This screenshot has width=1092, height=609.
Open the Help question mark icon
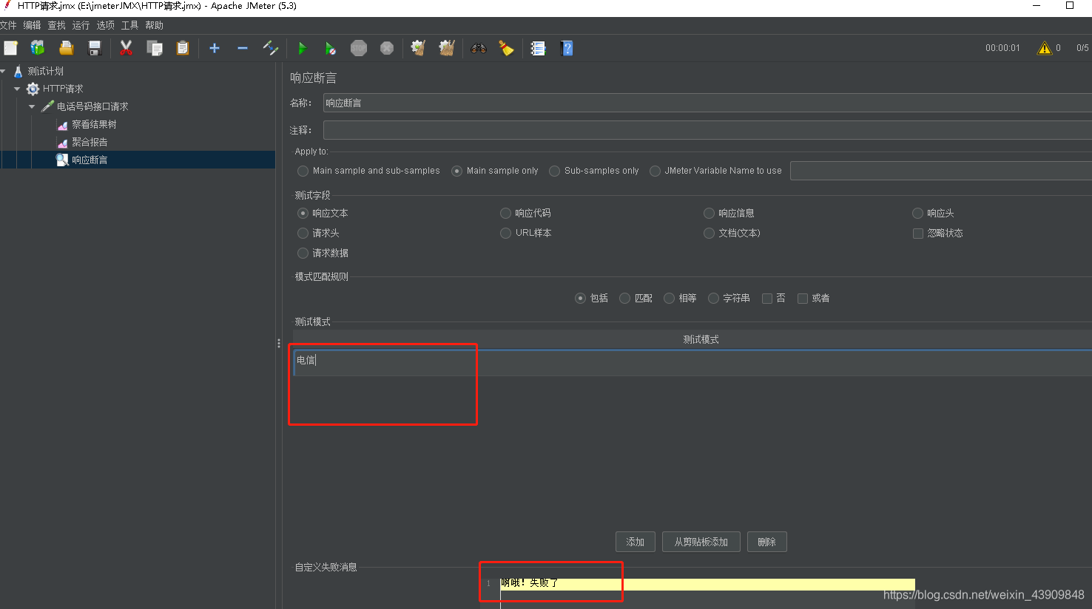pos(567,48)
